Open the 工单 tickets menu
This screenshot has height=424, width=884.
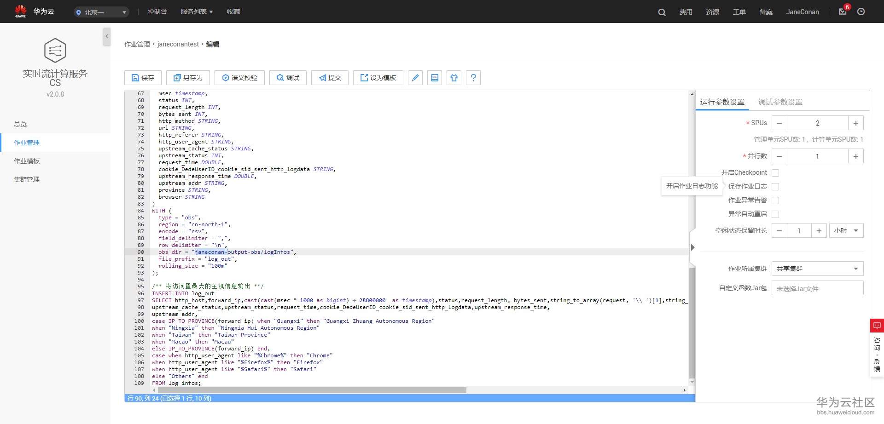739,12
